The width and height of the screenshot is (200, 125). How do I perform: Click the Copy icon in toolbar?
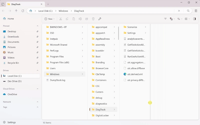[67, 19]
